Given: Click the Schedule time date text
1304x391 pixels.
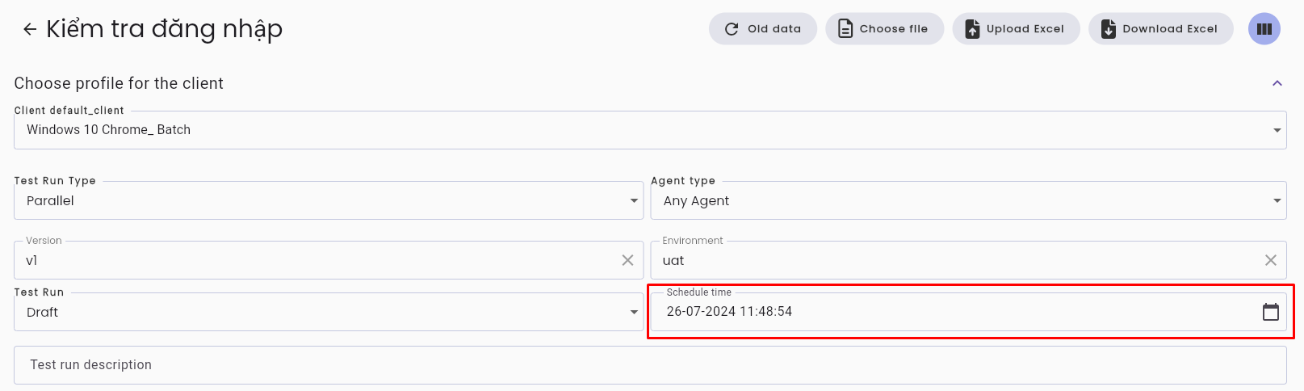Looking at the screenshot, I should 729,312.
